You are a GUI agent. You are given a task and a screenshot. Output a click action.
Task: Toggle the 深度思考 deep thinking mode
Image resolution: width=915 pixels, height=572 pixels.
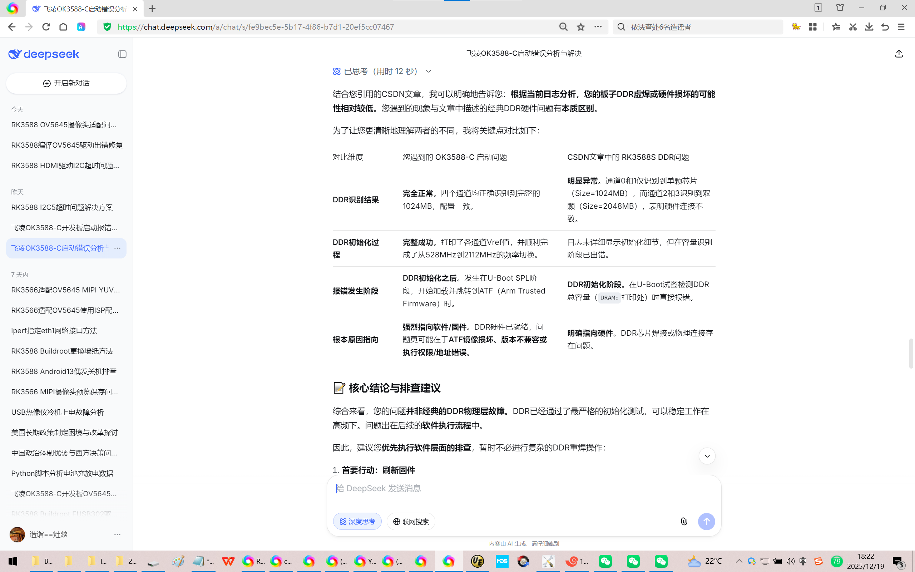357,521
